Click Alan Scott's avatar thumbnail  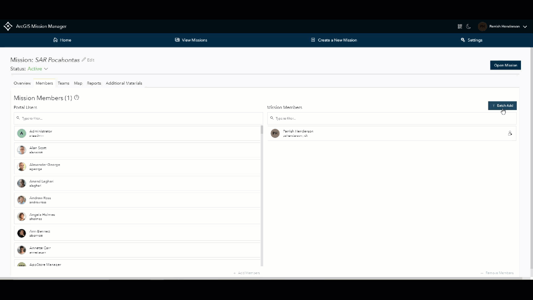pos(21,150)
